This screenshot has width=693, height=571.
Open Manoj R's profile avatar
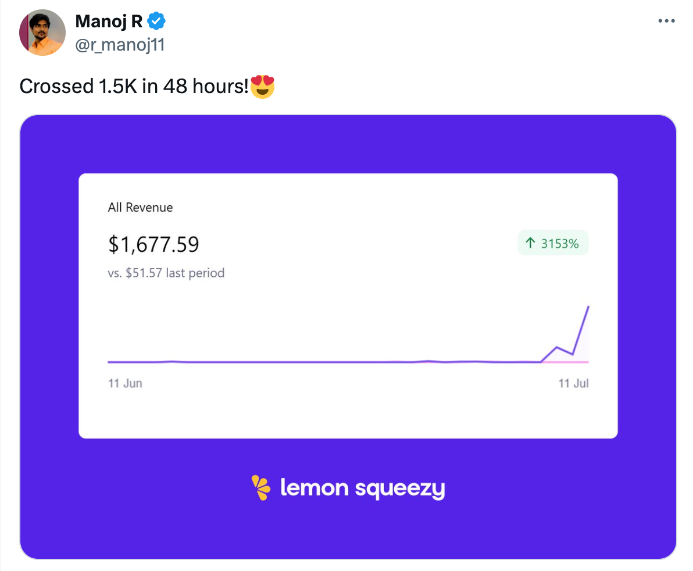42,33
